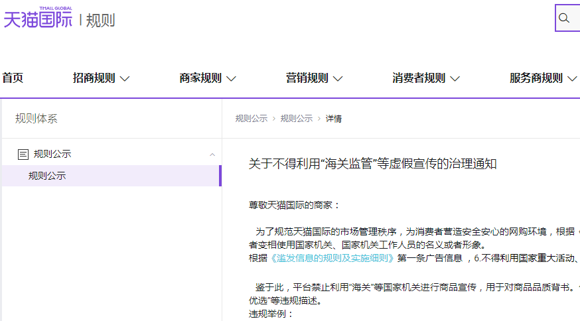Collapse the 规则公示 sidebar section chevron
Image resolution: width=580 pixels, height=321 pixels.
(x=212, y=155)
